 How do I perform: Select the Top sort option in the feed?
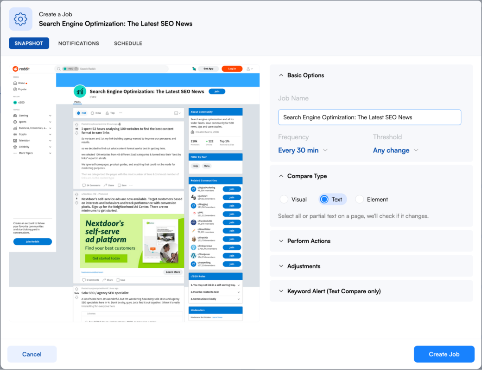click(x=110, y=113)
